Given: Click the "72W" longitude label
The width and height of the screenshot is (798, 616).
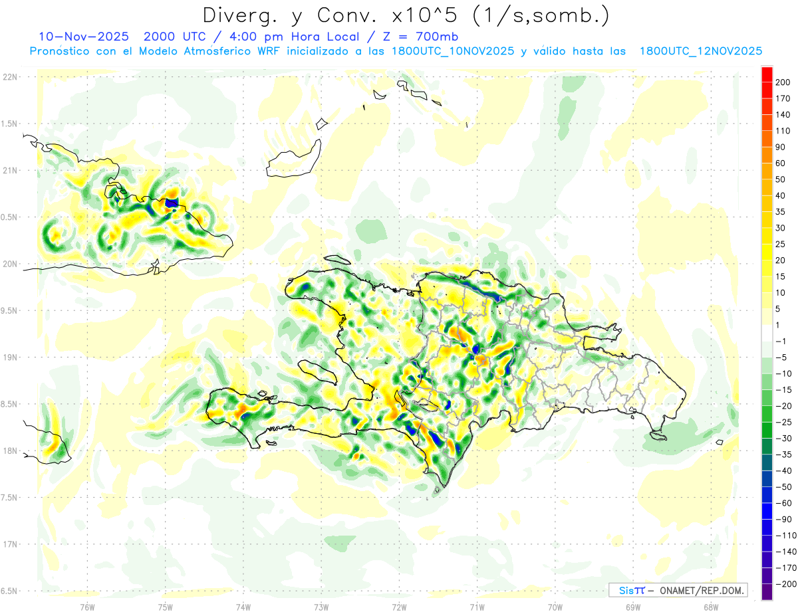Looking at the screenshot, I should pyautogui.click(x=399, y=606).
